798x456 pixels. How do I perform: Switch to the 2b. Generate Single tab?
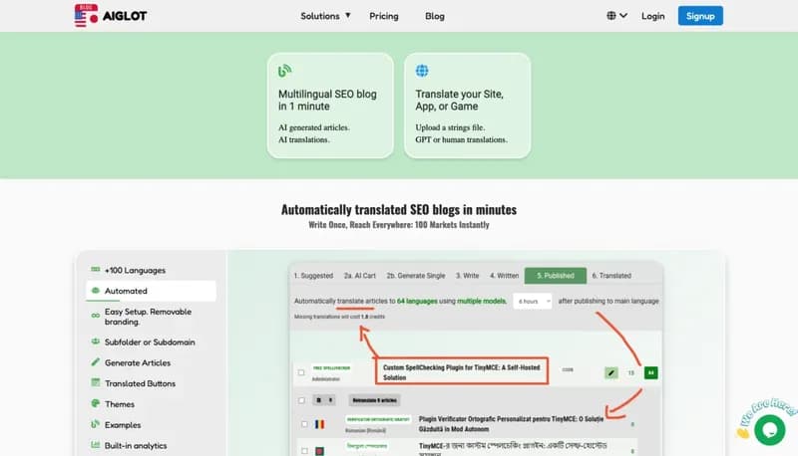pos(416,275)
